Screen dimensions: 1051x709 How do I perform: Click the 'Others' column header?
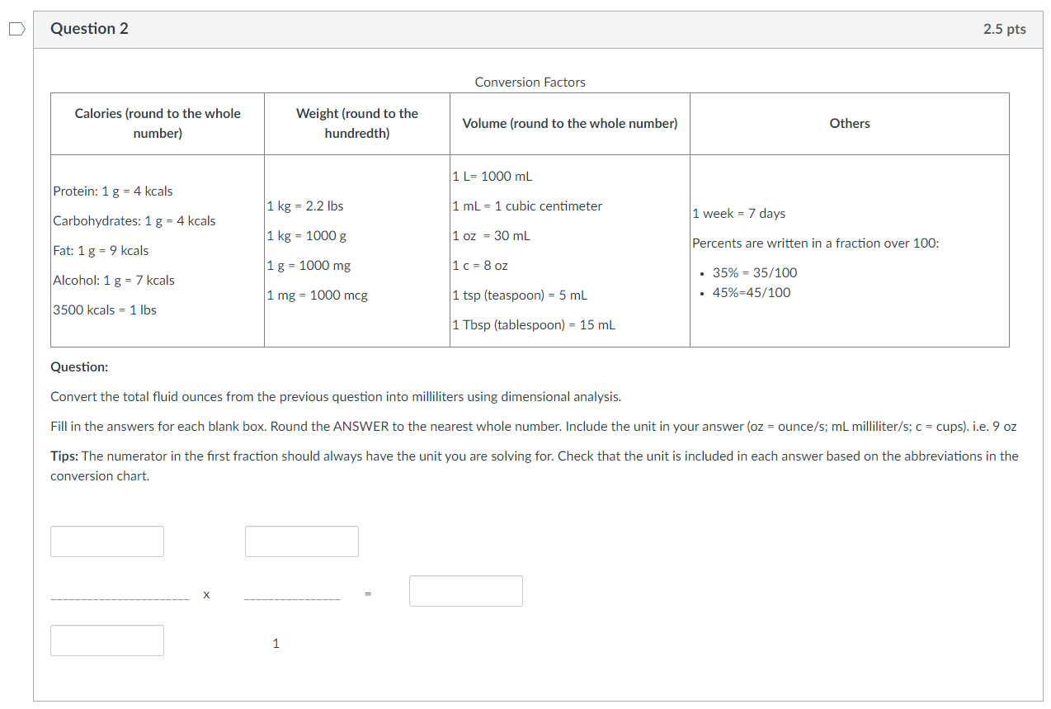point(850,124)
